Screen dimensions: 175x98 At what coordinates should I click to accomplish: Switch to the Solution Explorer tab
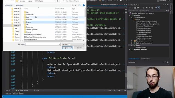click(134, 59)
